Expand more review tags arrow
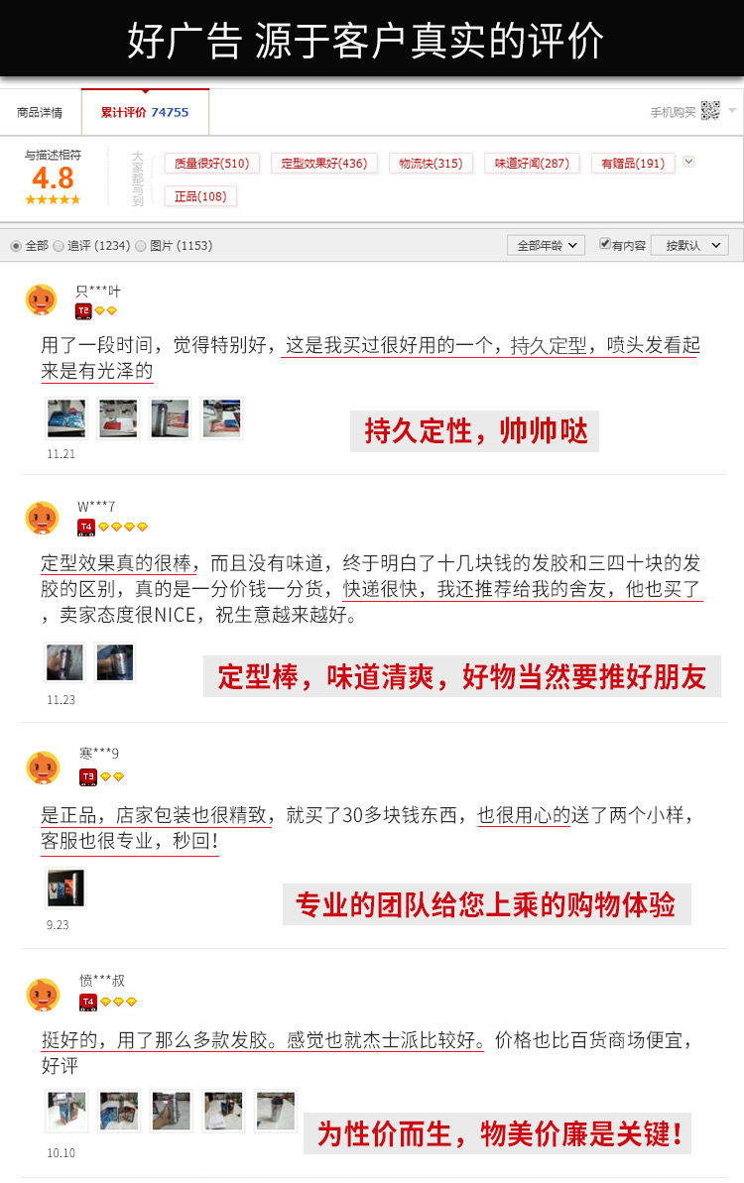Viewport: 744px width, 1183px height. (688, 162)
